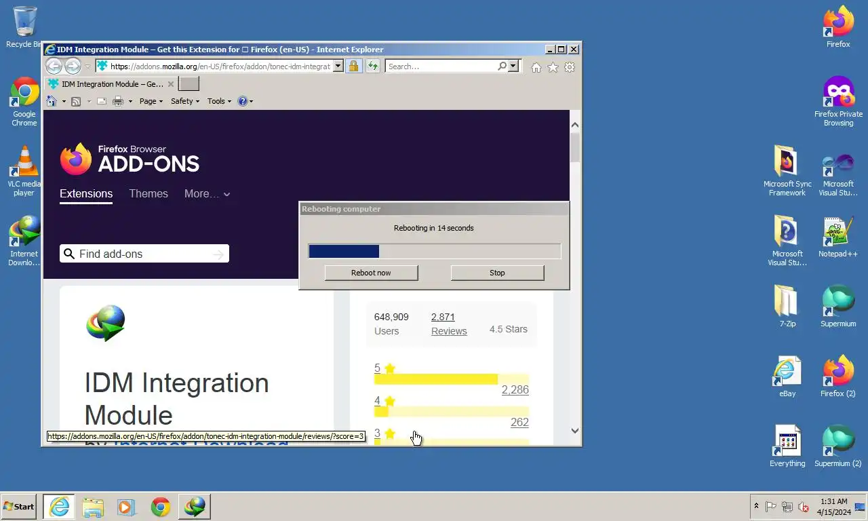The width and height of the screenshot is (868, 521).
Task: Open VLC media player desktop shortcut
Action: 24,171
